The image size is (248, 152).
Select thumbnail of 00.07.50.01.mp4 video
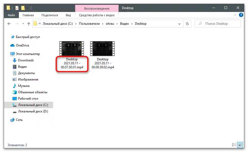pos(72,49)
